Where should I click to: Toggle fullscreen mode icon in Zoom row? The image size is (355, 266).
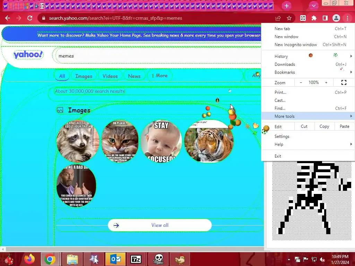[344, 82]
